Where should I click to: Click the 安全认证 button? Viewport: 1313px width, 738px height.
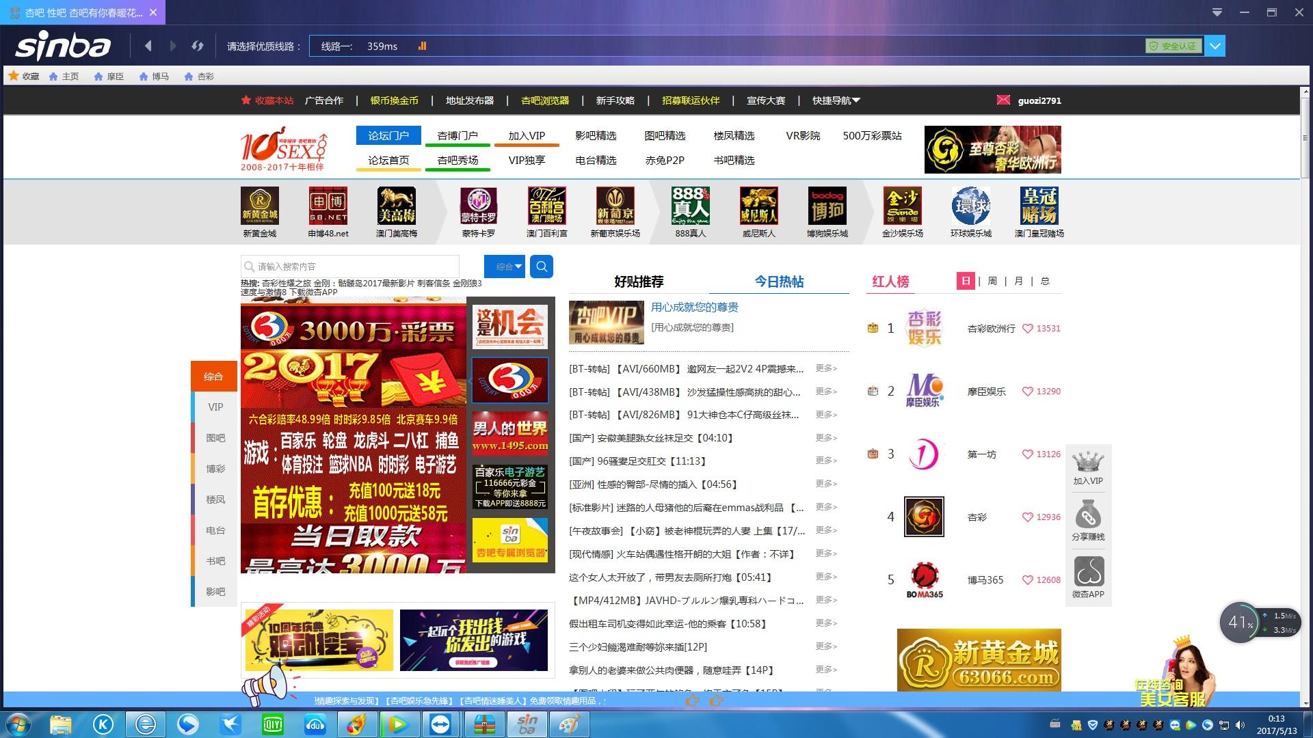click(1173, 46)
